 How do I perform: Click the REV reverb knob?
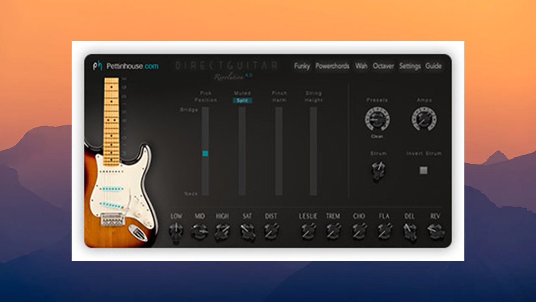[434, 230]
